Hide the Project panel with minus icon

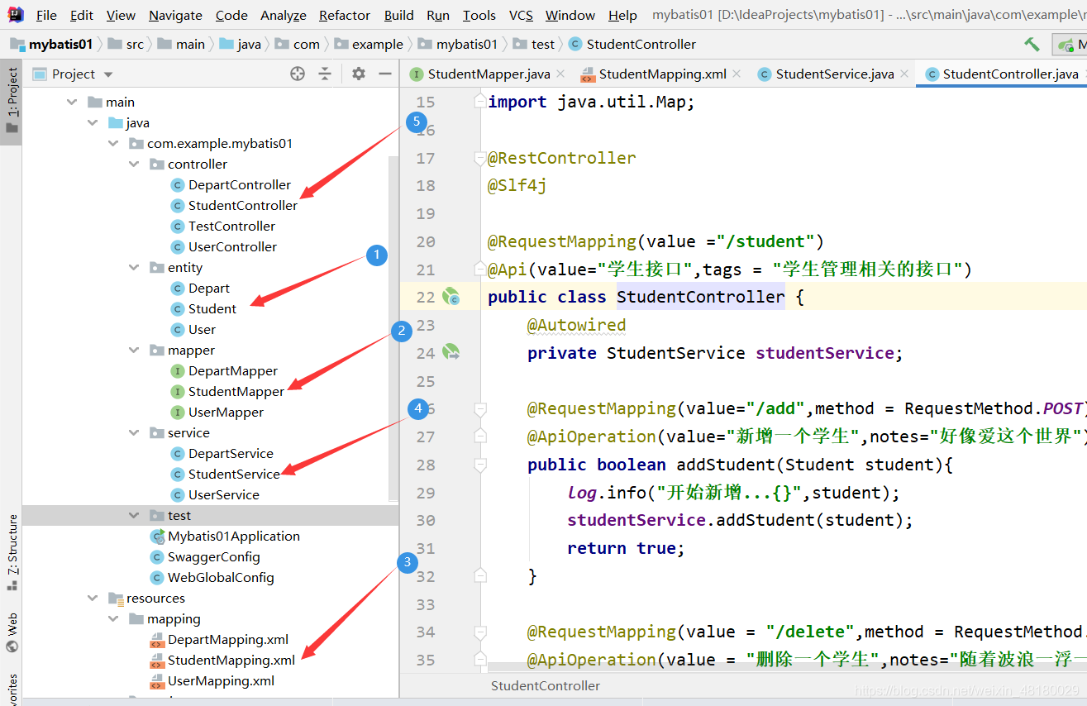[x=384, y=74]
